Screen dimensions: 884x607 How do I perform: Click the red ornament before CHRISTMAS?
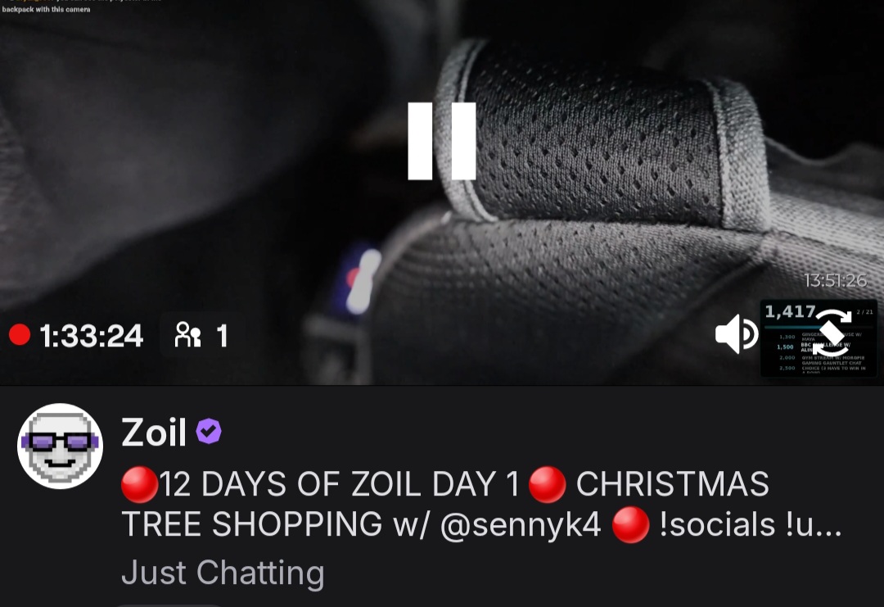point(548,485)
